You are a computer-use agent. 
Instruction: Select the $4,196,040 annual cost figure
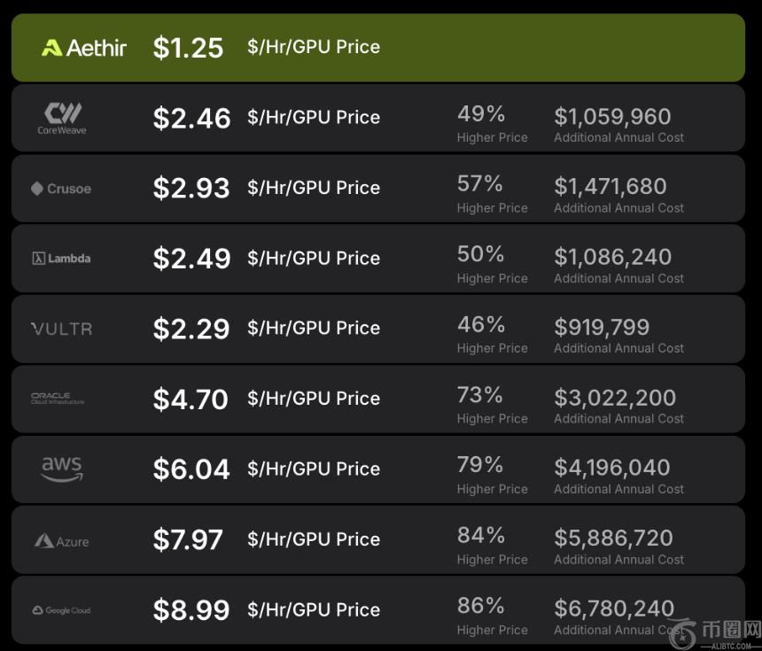point(612,468)
